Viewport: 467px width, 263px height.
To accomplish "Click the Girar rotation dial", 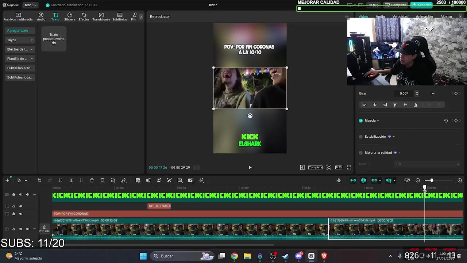I will pos(433,94).
